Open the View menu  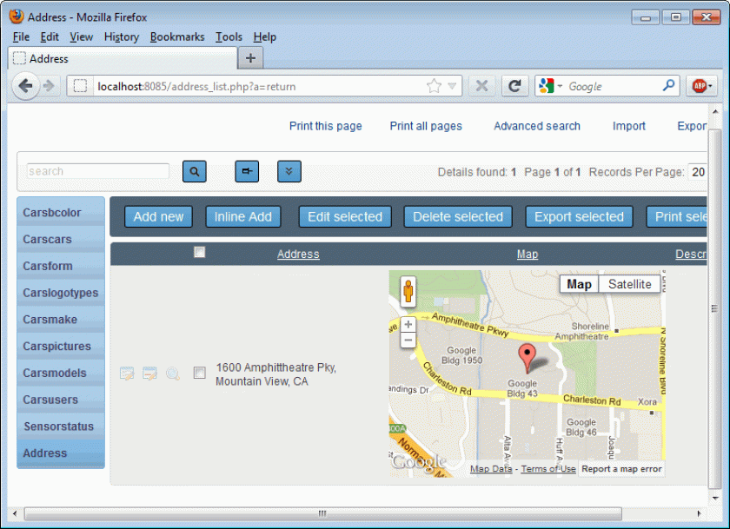[x=81, y=36]
